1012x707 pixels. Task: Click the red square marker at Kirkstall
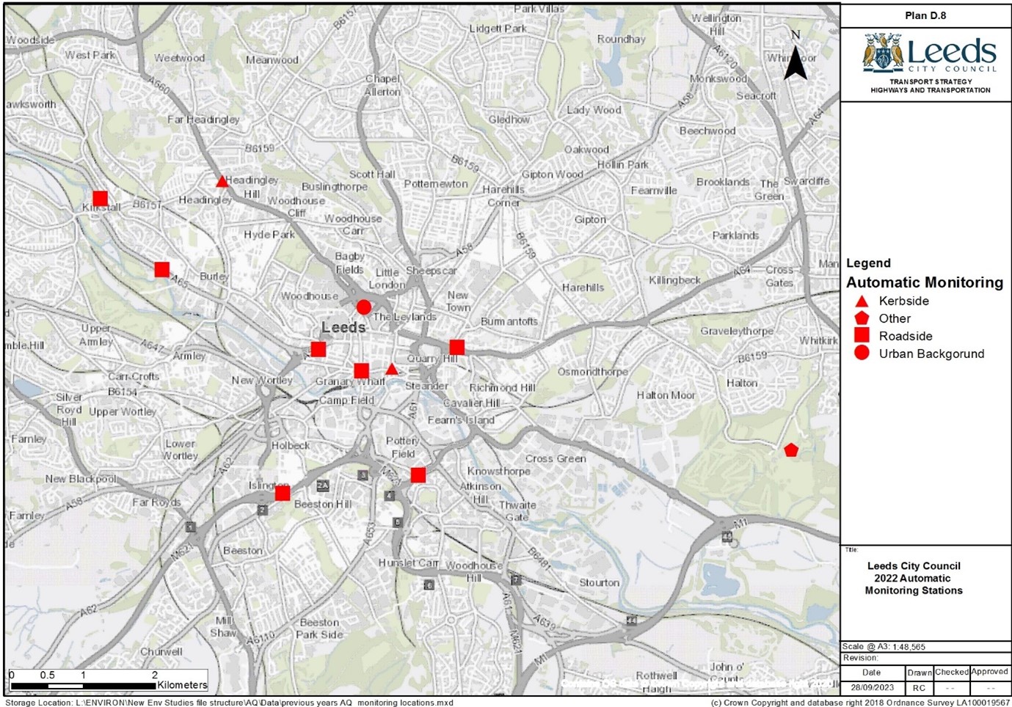pos(101,199)
